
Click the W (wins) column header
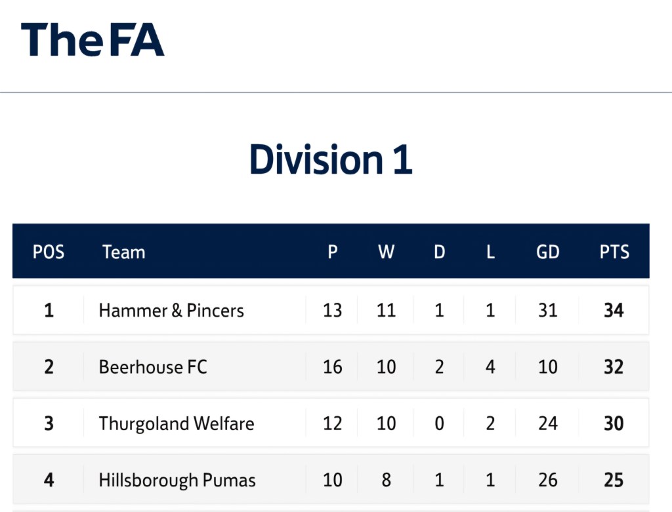tap(386, 252)
